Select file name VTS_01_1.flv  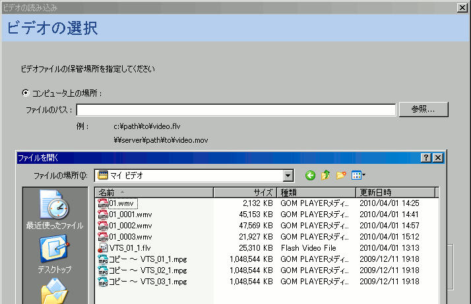(130, 248)
